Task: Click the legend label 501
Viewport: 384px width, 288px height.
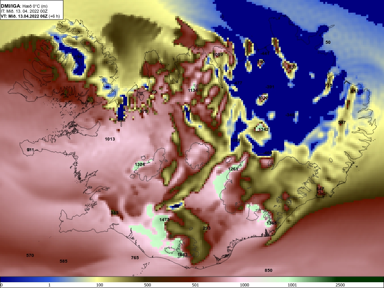Action: coord(195,285)
